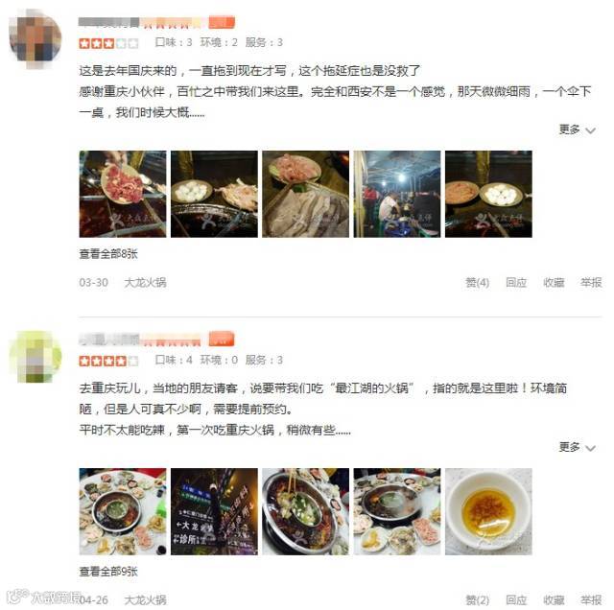Viewport: 614px width, 610px height.
Task: View all 8 photos link
Action: [108, 254]
